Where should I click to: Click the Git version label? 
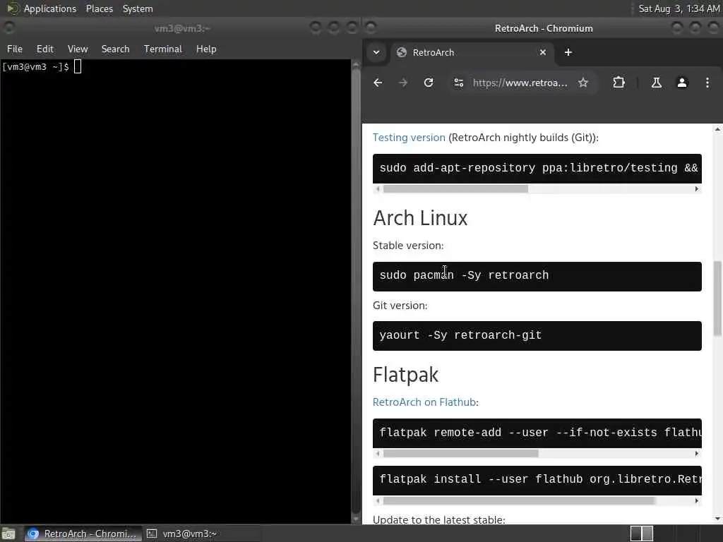(x=400, y=306)
